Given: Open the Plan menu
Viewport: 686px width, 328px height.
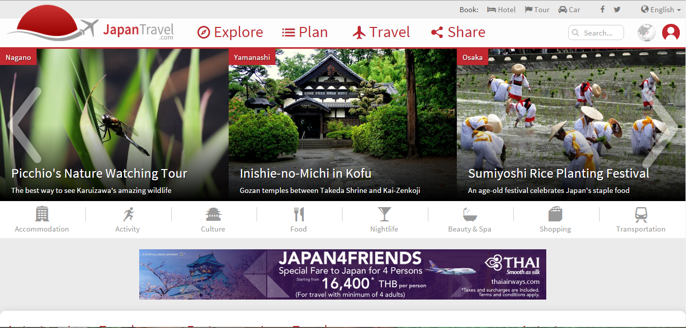Looking at the screenshot, I should click(305, 32).
